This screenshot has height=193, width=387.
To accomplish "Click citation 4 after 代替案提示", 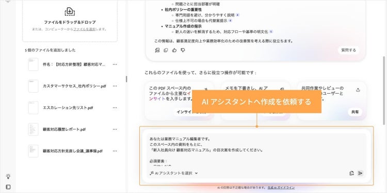I will click(x=230, y=21).
